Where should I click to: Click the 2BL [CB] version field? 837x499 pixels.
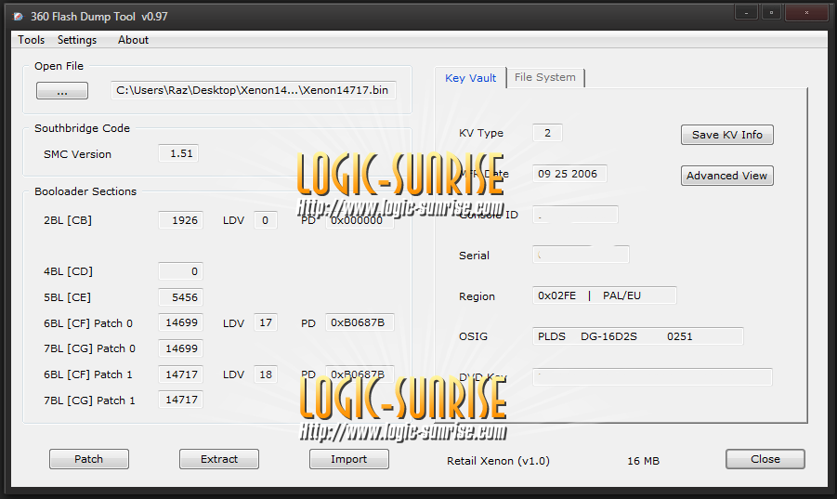(181, 221)
